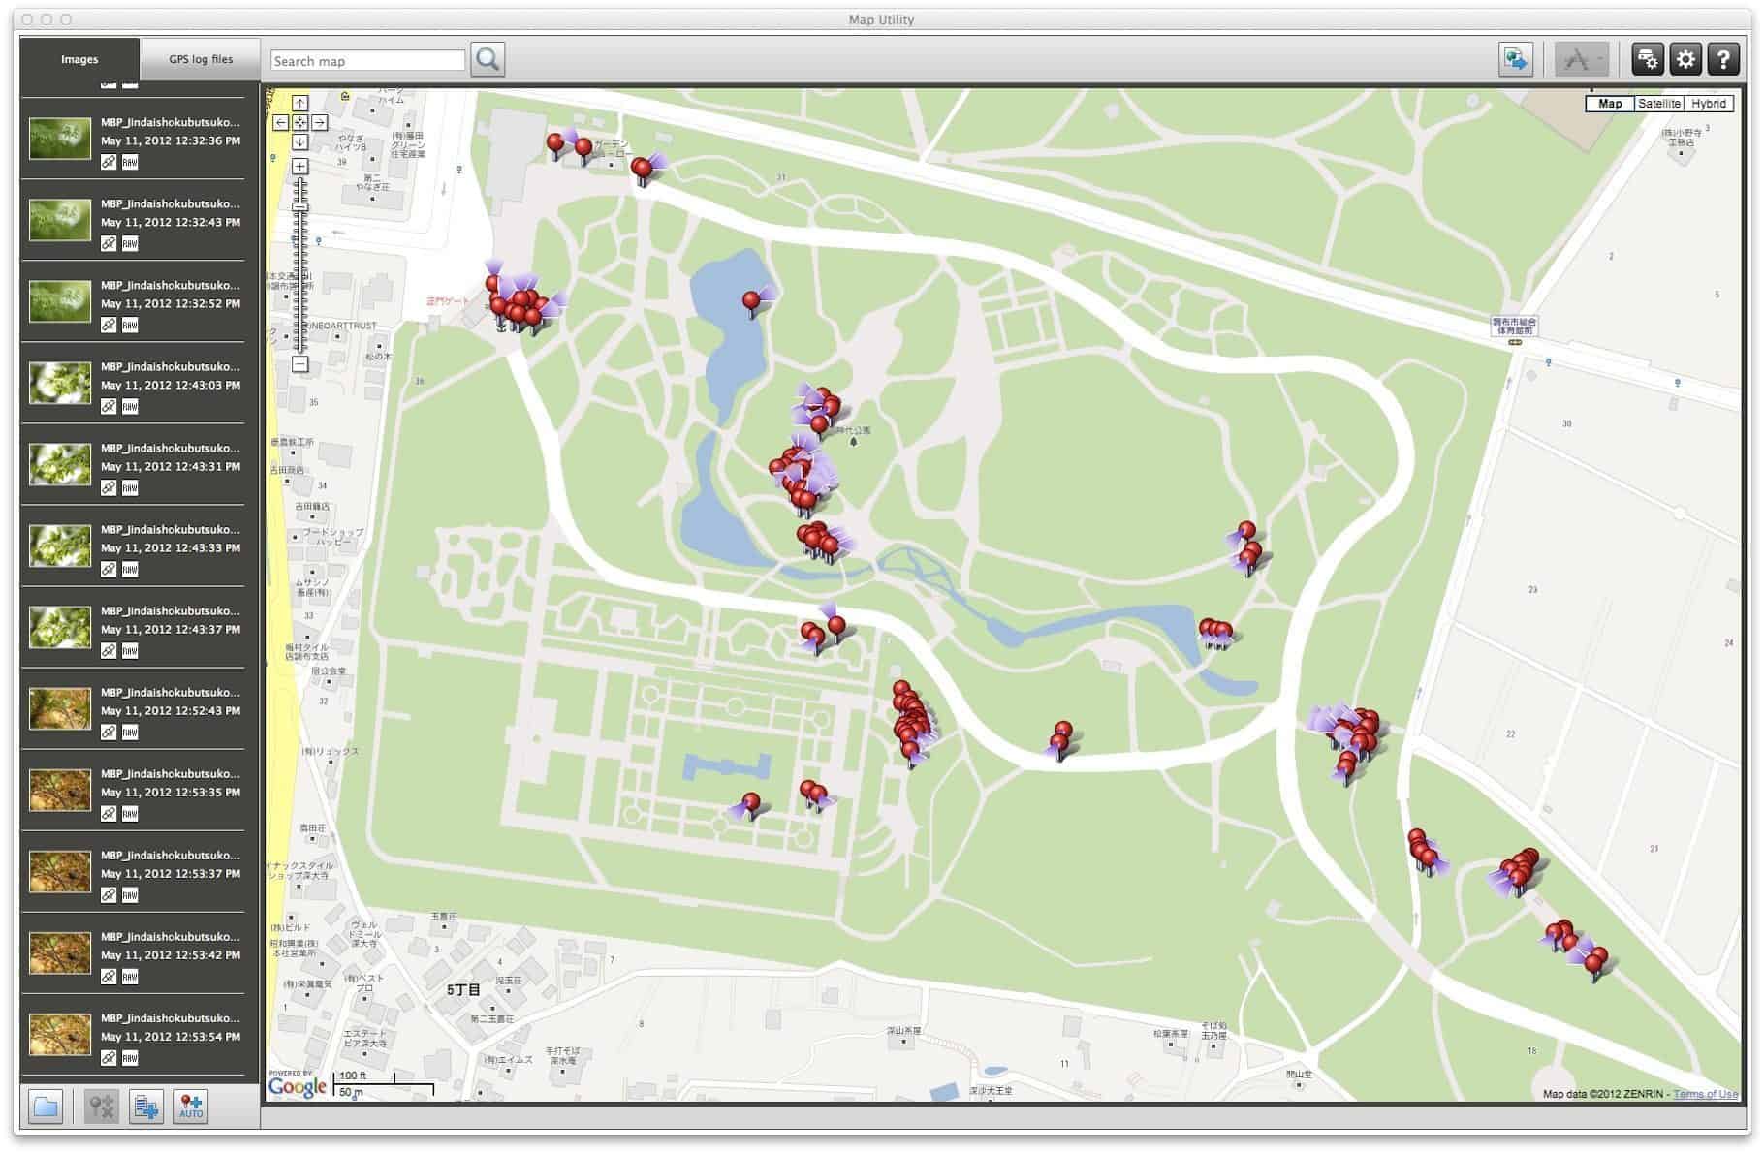Click the Map Utility window title
Viewport: 1764px width, 1154px height.
881,19
